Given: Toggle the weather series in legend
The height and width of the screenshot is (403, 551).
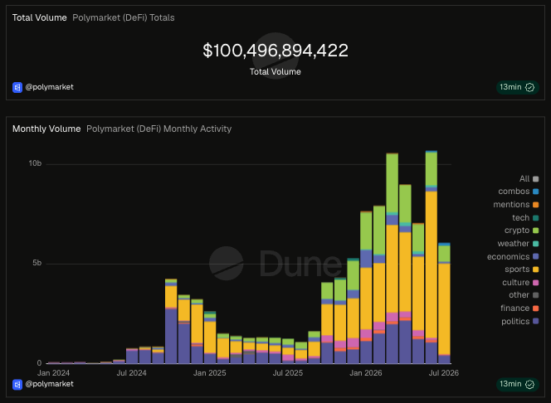Looking at the screenshot, I should pos(518,243).
